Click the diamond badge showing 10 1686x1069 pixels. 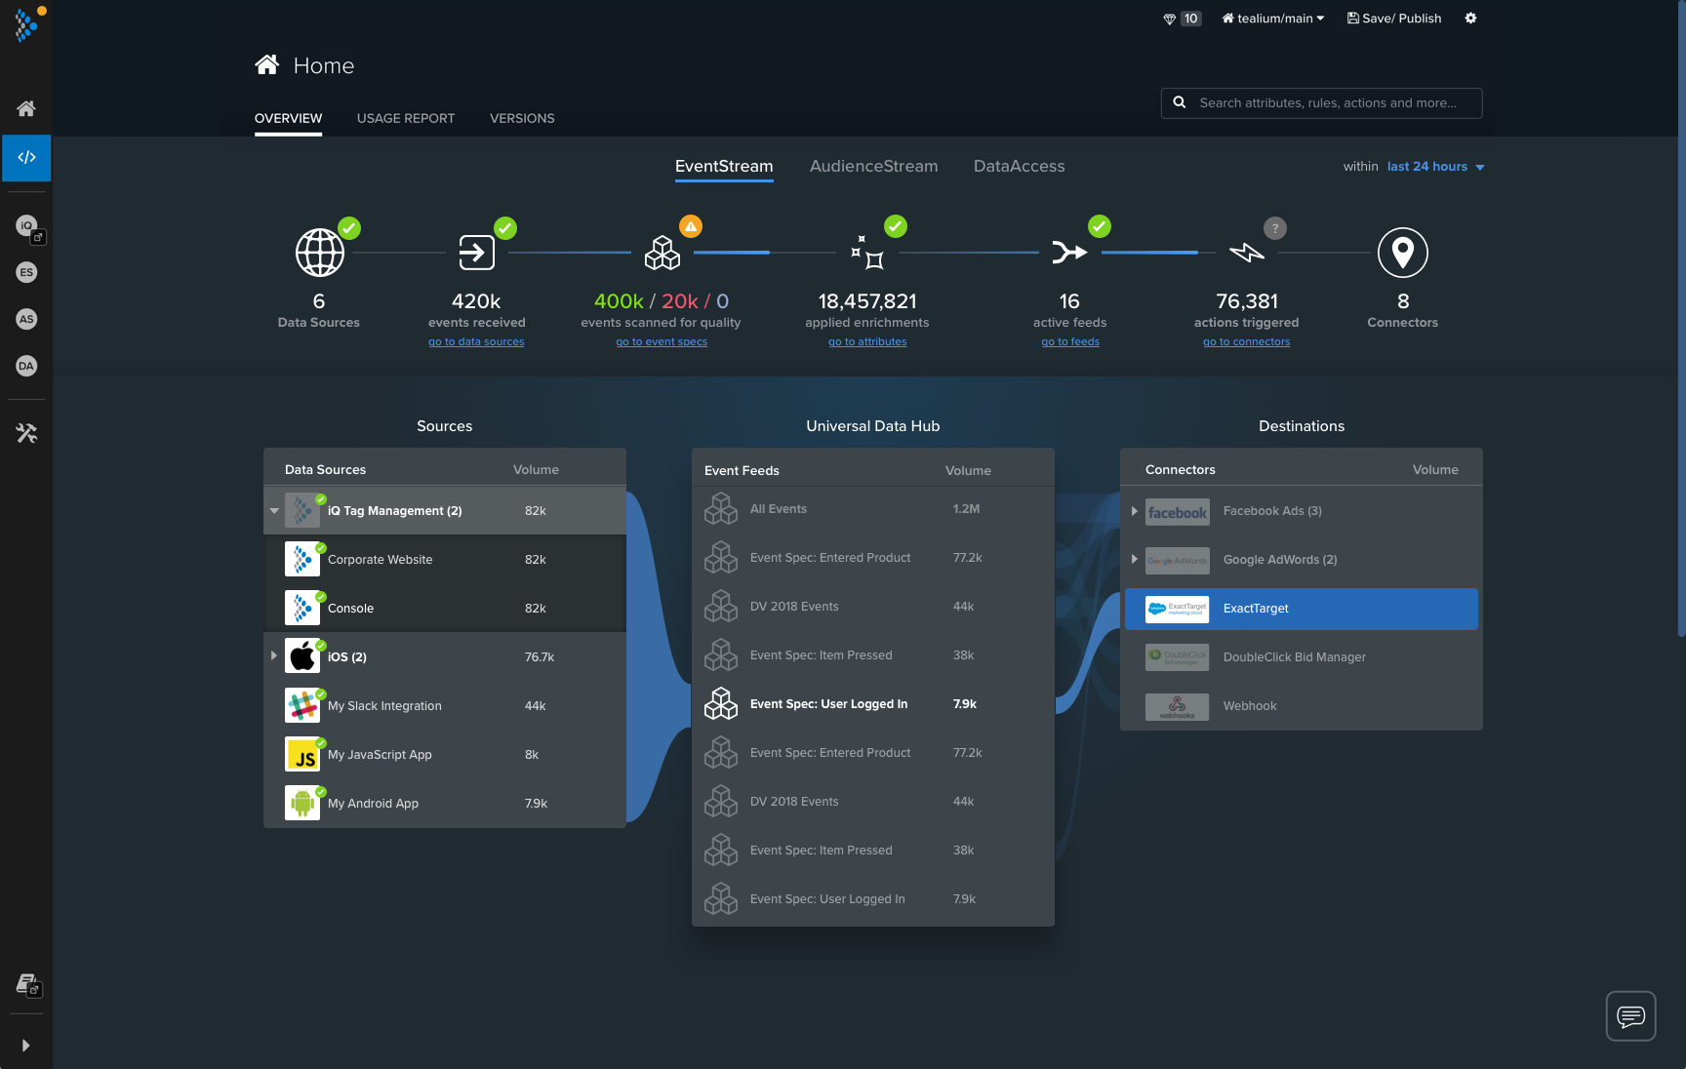(x=1182, y=19)
